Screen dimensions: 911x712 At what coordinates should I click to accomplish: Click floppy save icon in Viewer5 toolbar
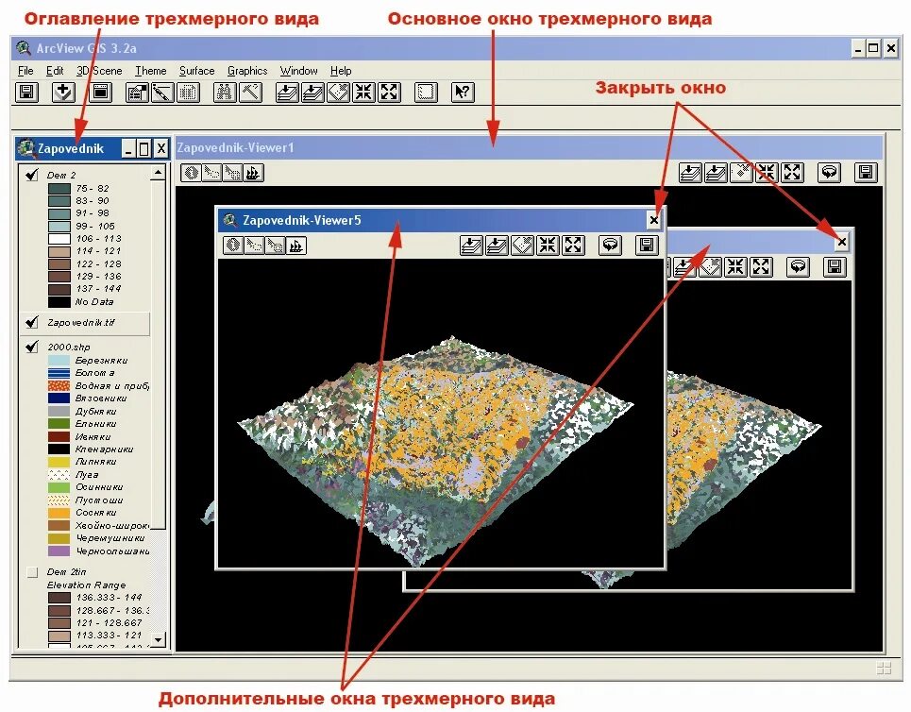point(647,245)
